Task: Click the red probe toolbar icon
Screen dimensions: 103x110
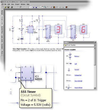Action: point(51,7)
